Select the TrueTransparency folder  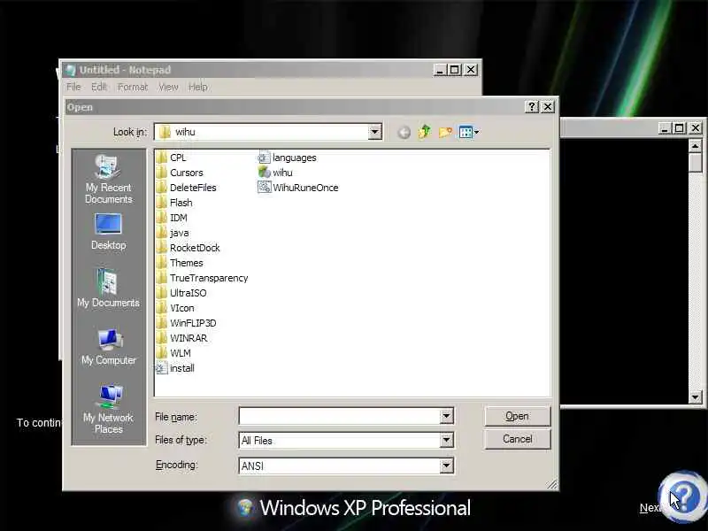click(203, 278)
